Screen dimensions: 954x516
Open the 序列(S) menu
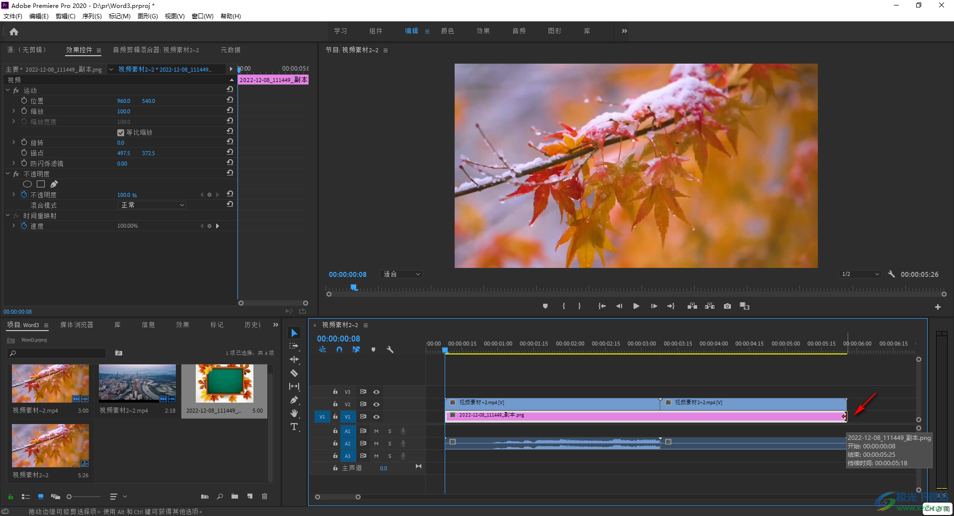tap(92, 16)
